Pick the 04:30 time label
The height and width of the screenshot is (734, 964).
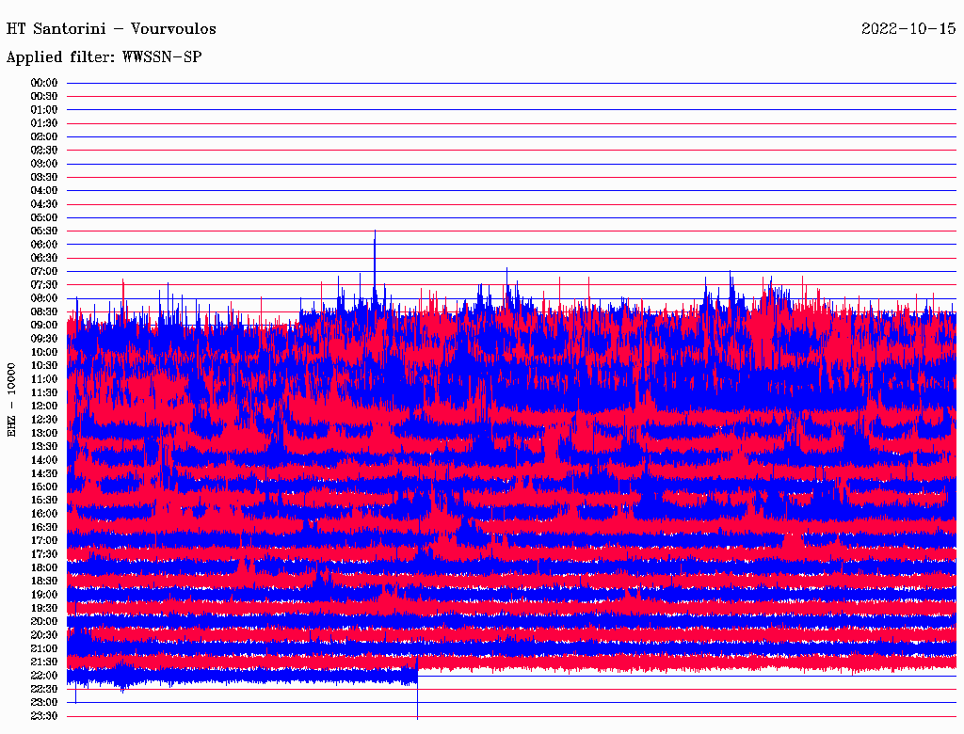(44, 204)
